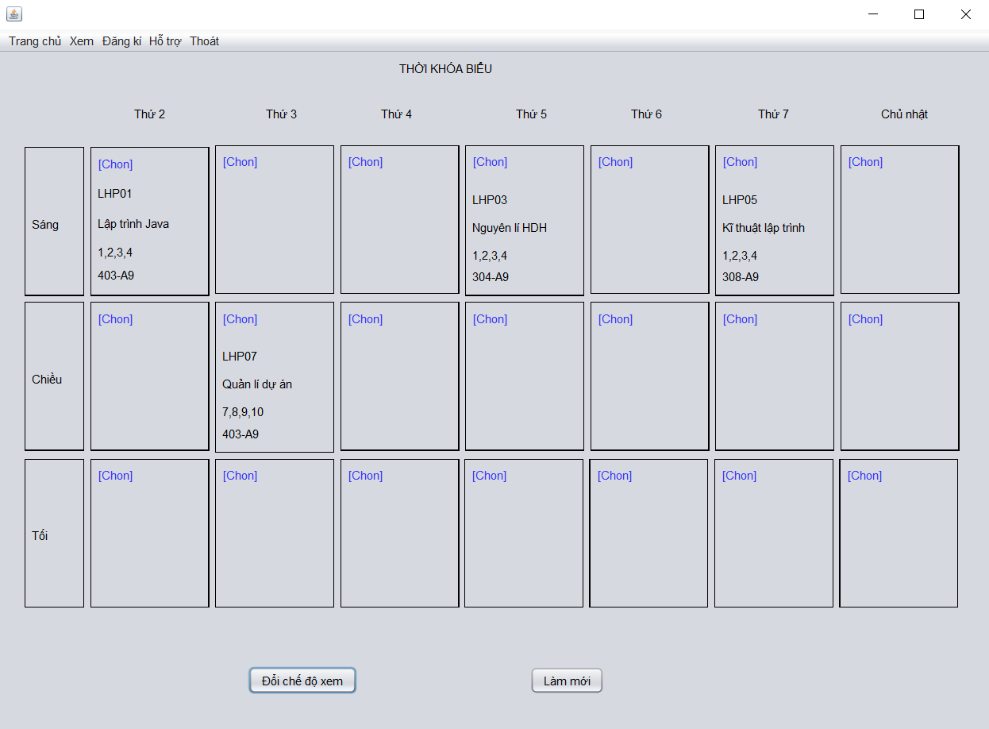This screenshot has width=989, height=729.
Task: Click the Sáng row header cell
Action: point(54,222)
